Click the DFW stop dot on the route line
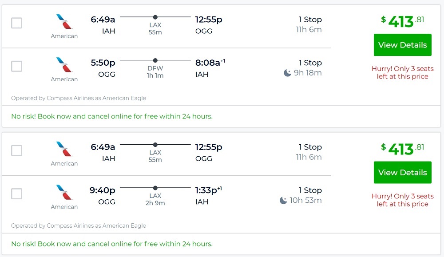This screenshot has width=444, height=257. pos(155,60)
